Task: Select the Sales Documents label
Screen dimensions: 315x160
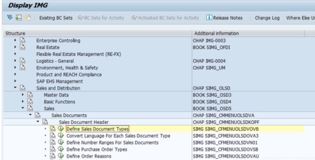Action: coord(69,115)
